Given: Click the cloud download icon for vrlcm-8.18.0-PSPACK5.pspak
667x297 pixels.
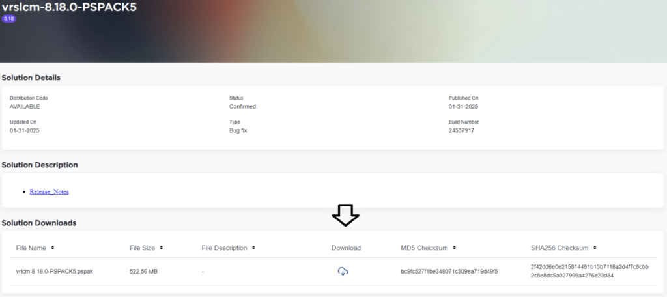Looking at the screenshot, I should [x=343, y=271].
